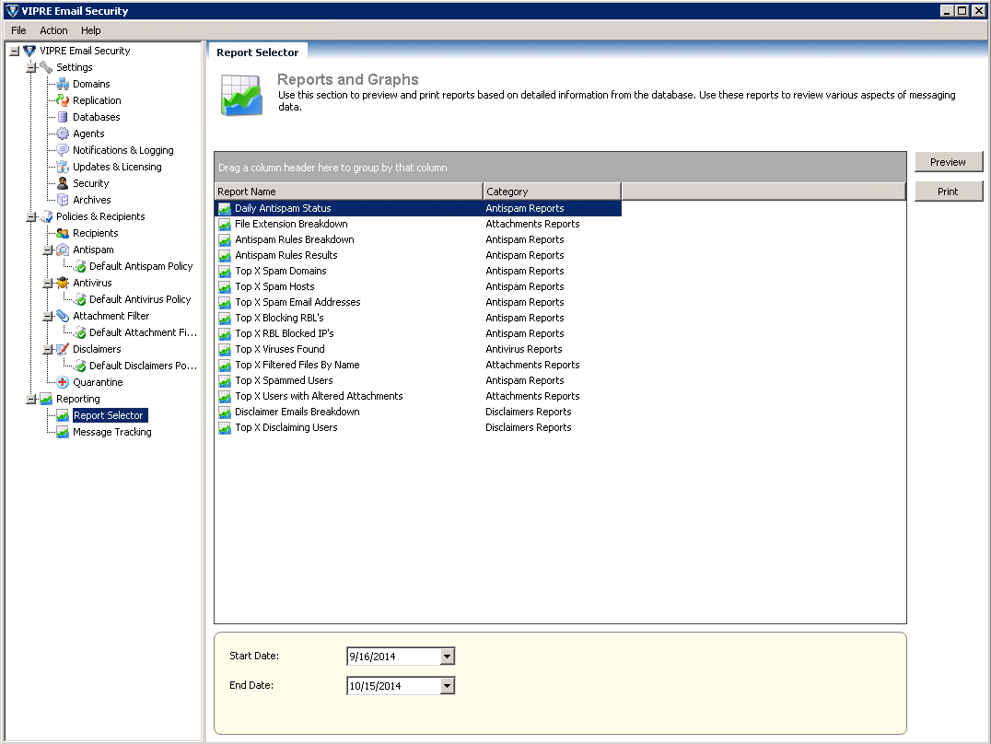This screenshot has width=991, height=744.
Task: Select Default Disclaimers Po... tree item
Action: (143, 366)
